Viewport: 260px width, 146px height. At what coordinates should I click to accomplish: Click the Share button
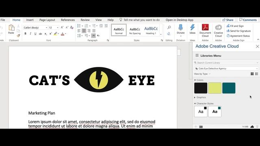[228, 20]
